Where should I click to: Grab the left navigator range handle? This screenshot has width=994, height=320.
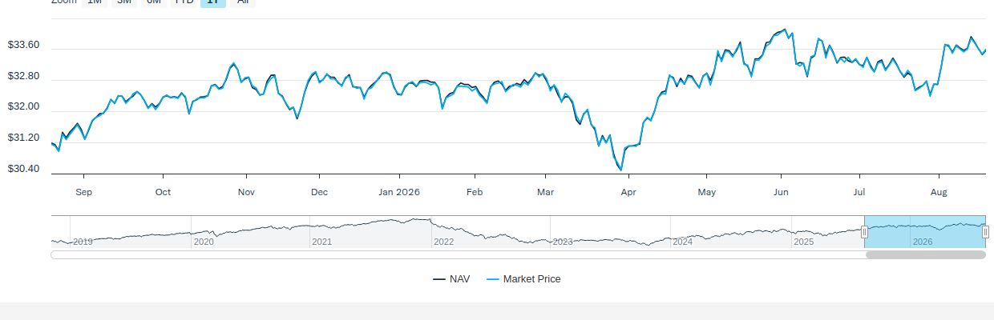tap(864, 232)
